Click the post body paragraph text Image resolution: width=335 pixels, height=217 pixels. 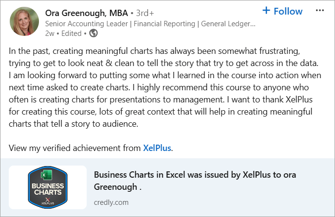pyautogui.click(x=165, y=87)
